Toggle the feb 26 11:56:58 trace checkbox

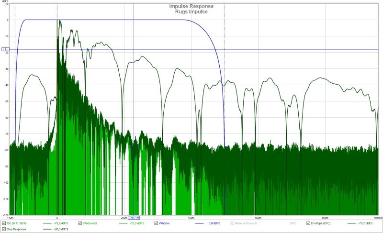4,223
